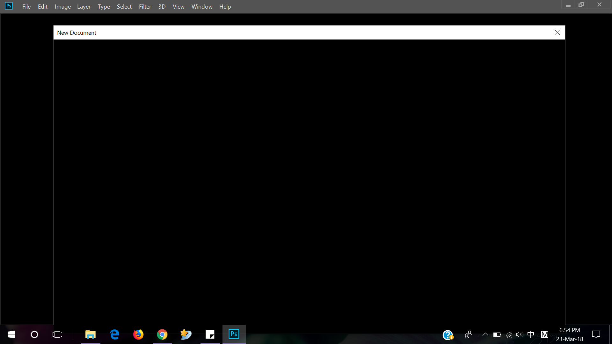This screenshot has height=344, width=612.
Task: Select the Layer menu option
Action: pos(83,6)
